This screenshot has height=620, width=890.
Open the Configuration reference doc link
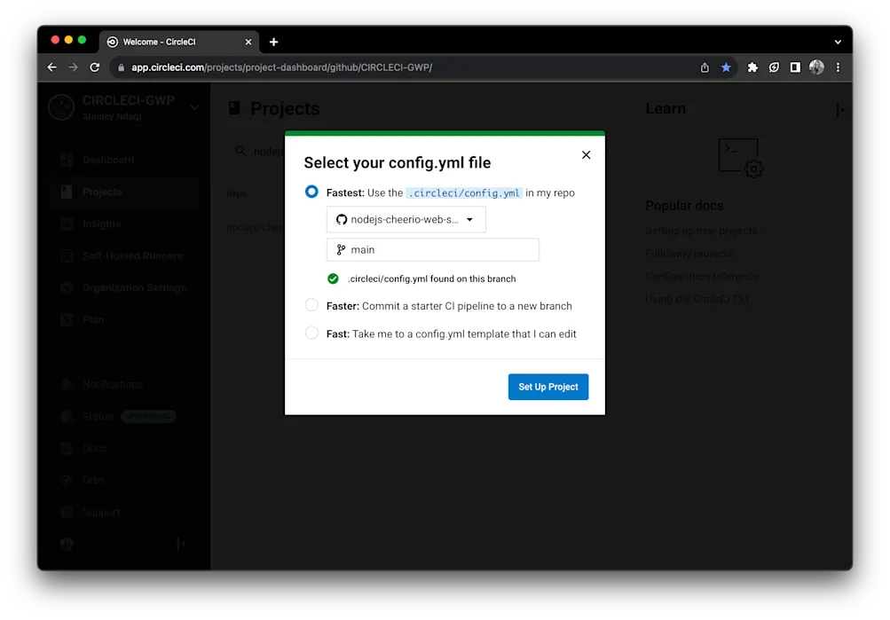tap(702, 276)
